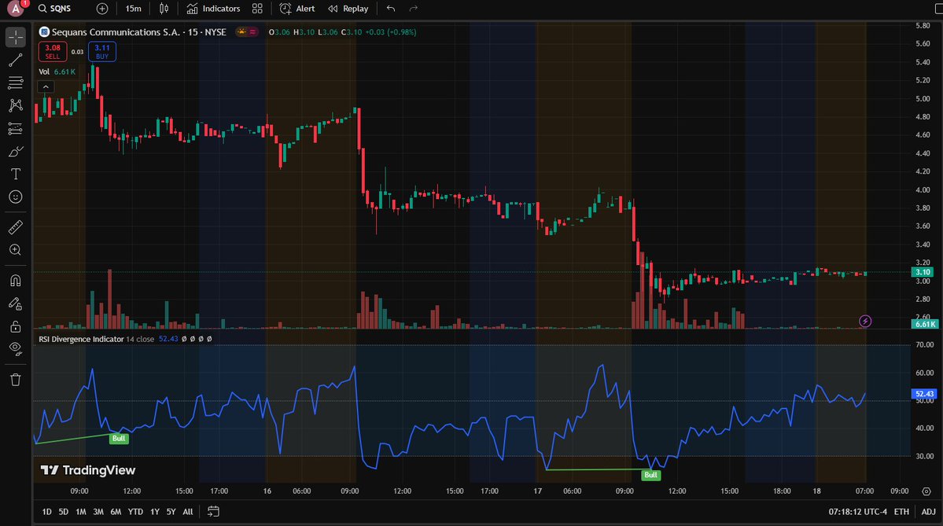Collapse the indicator legend with the chevron
The height and width of the screenshot is (526, 943).
point(46,87)
